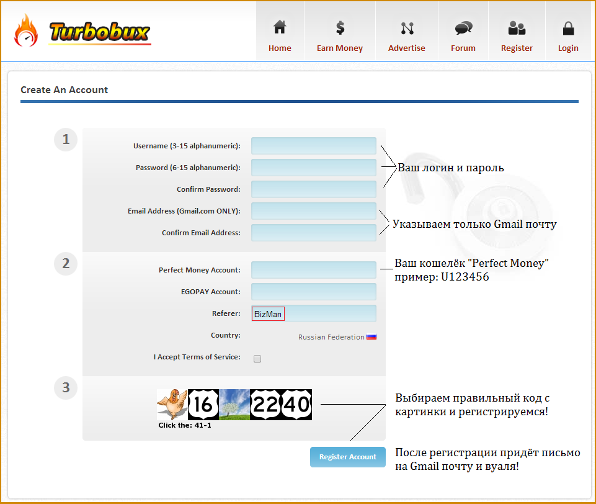
Task: Click the Referer field containing BizMan
Action: point(314,313)
